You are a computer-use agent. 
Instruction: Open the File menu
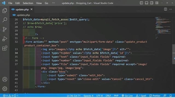pyautogui.click(x=10, y=3)
